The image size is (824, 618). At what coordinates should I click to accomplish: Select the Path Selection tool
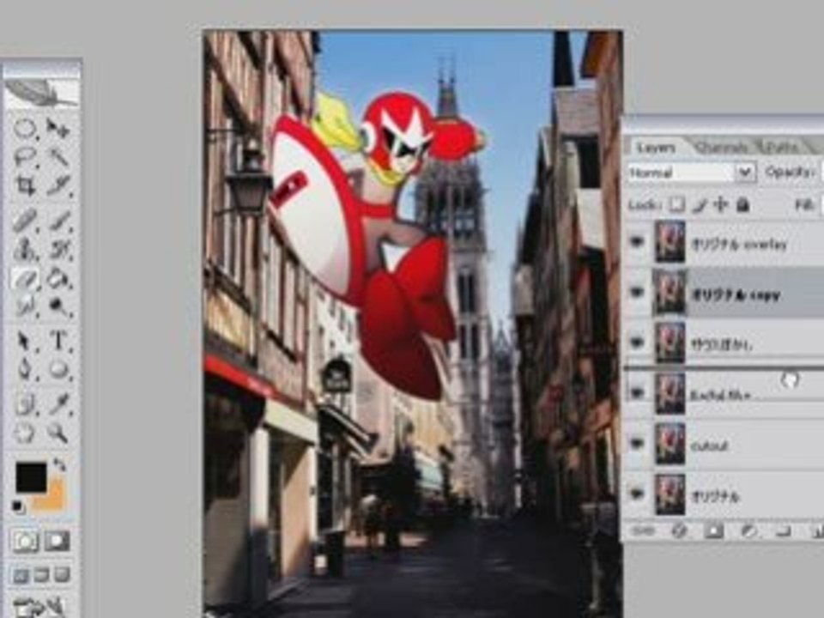tap(25, 341)
